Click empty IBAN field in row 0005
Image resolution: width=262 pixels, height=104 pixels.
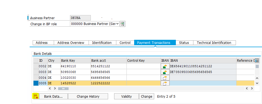(203, 83)
